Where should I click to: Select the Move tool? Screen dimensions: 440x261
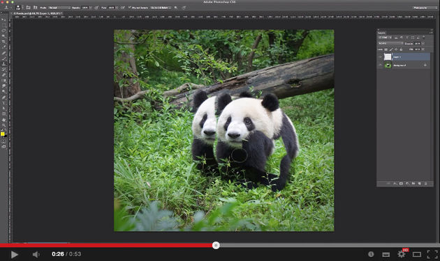pos(3,19)
